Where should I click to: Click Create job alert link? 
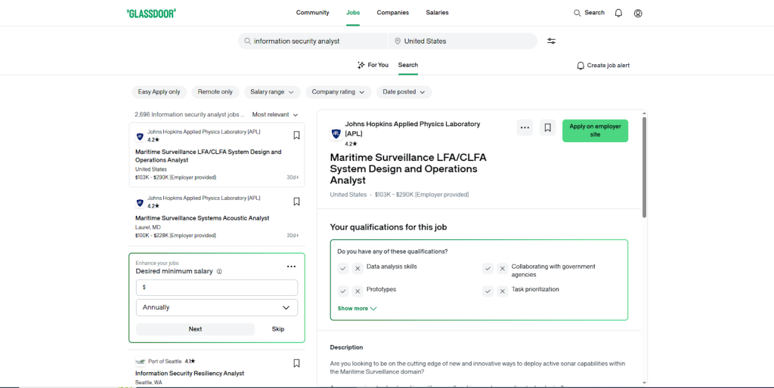coord(603,66)
